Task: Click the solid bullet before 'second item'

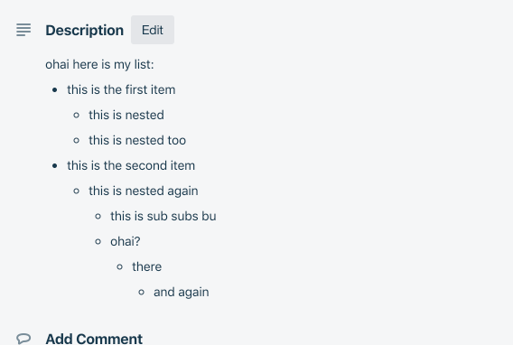Action: [54, 166]
